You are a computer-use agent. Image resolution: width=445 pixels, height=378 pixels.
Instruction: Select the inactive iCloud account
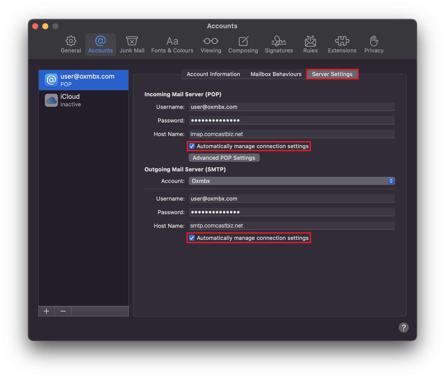click(x=83, y=100)
